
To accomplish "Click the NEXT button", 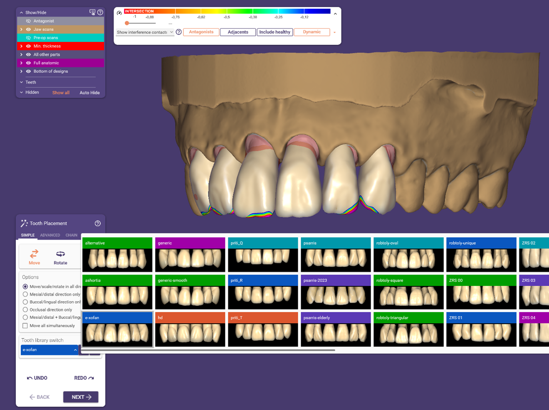I will pos(81,397).
